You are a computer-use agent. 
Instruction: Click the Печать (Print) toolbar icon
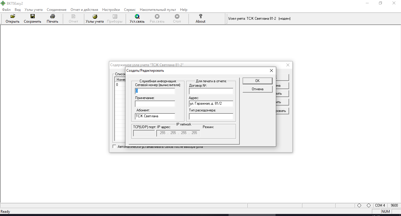tap(52, 16)
